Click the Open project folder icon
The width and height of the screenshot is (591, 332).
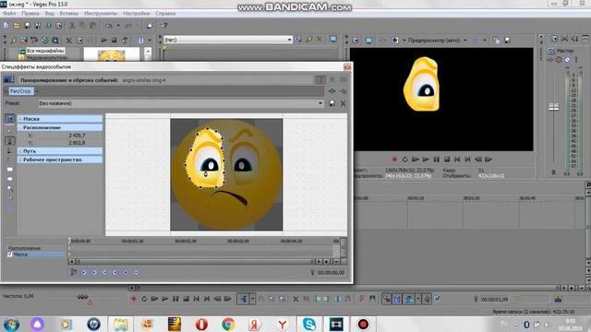coord(17,26)
